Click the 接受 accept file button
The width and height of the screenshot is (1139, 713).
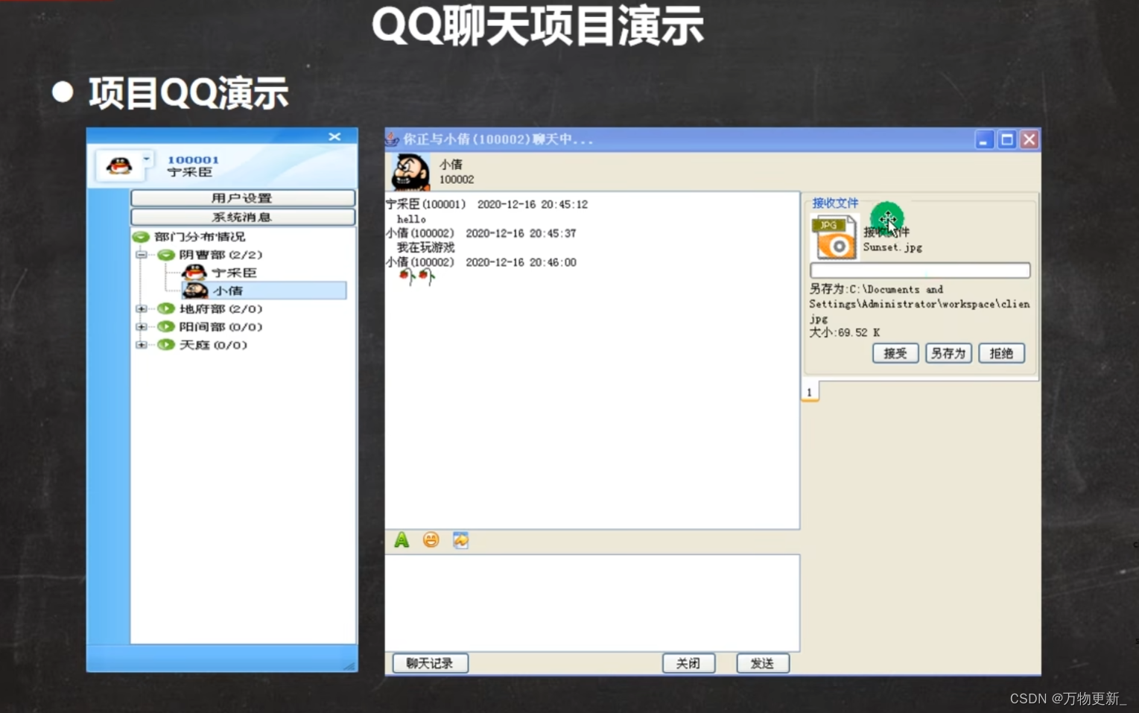pos(895,353)
